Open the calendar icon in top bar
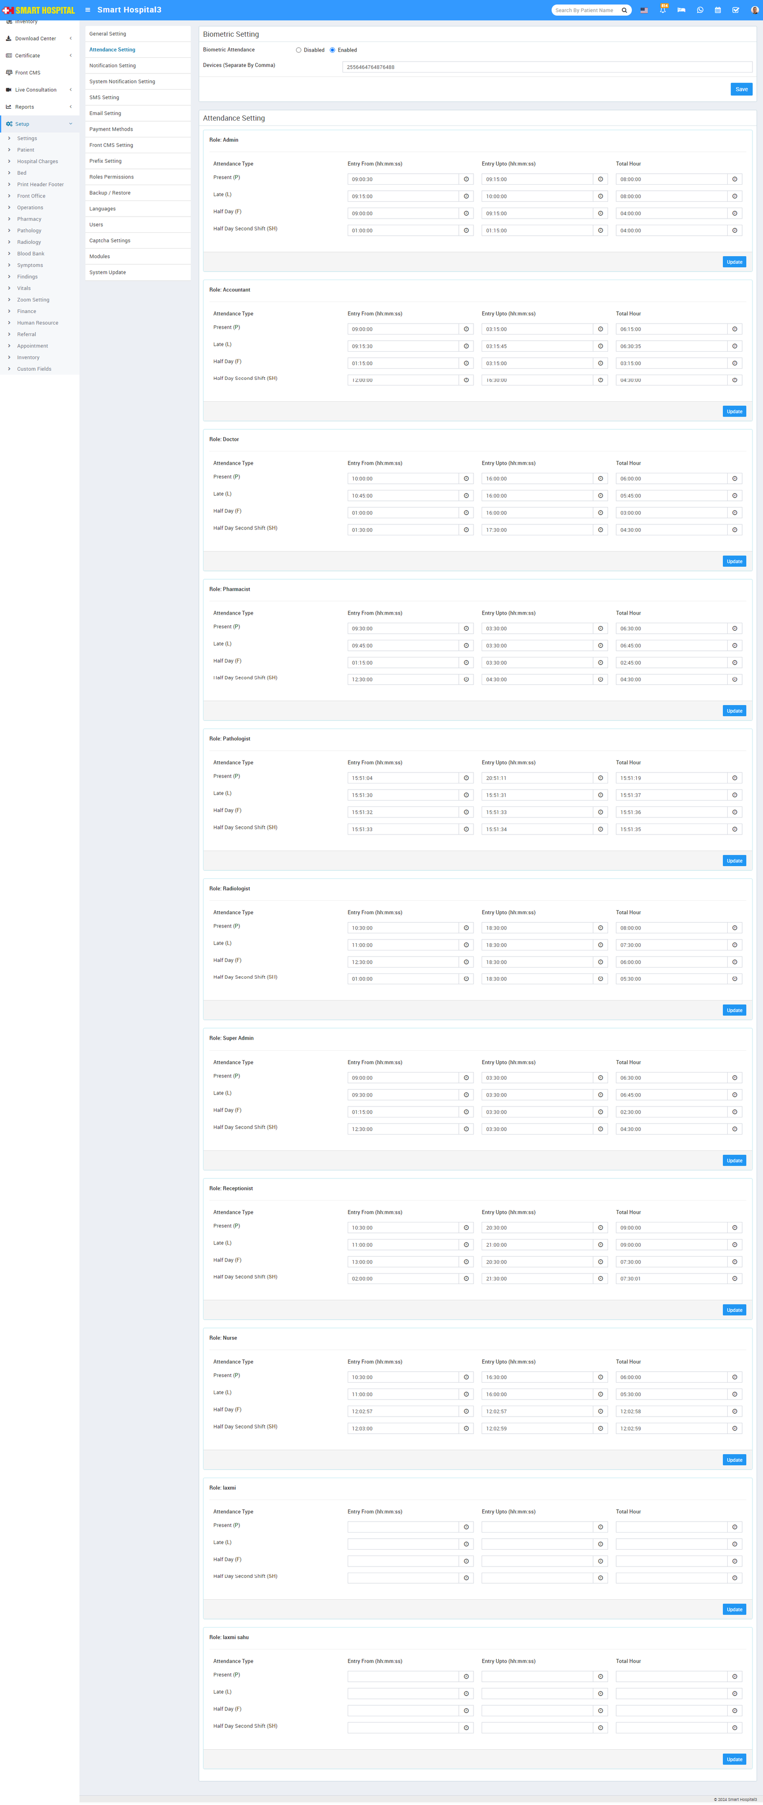This screenshot has height=1805, width=763. (718, 10)
